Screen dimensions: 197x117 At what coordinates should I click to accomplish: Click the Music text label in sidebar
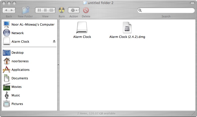16,95
